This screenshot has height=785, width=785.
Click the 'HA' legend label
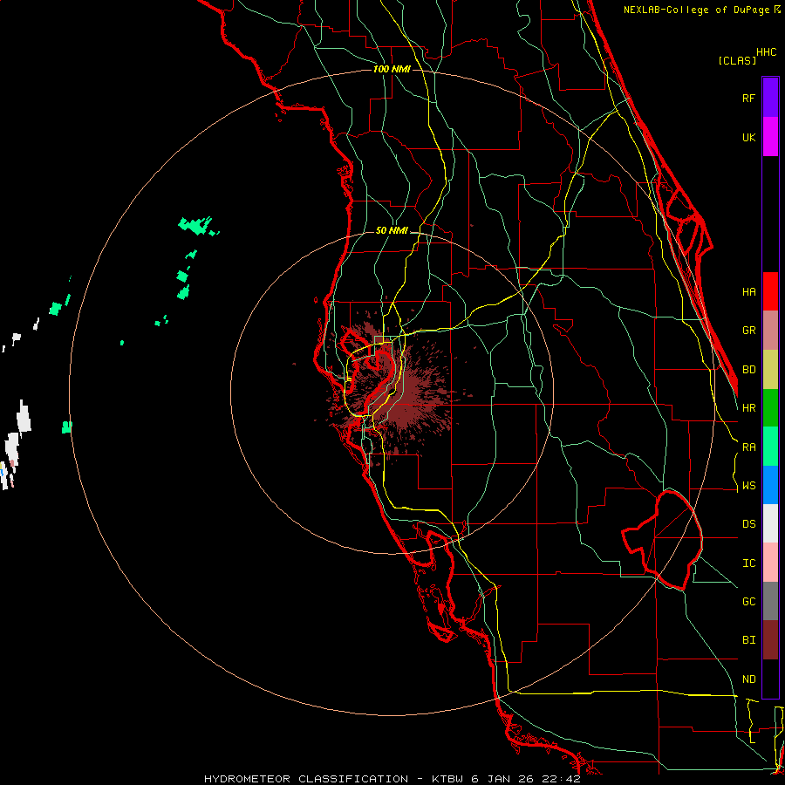coord(748,291)
